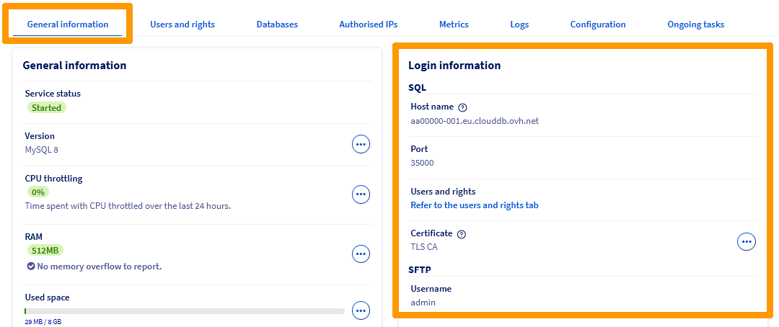Screen dimensions: 779x327
Task: Open the RAM row actions menu
Action: [361, 254]
